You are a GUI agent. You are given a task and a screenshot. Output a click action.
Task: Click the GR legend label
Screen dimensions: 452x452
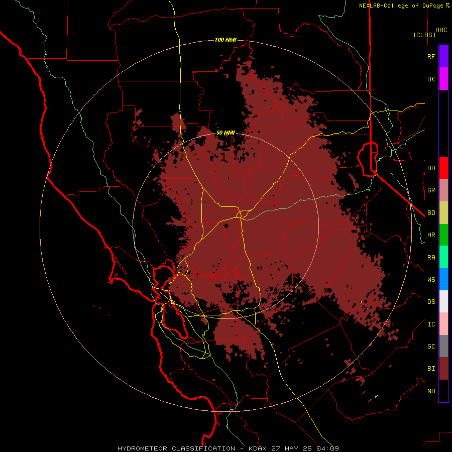click(x=431, y=190)
